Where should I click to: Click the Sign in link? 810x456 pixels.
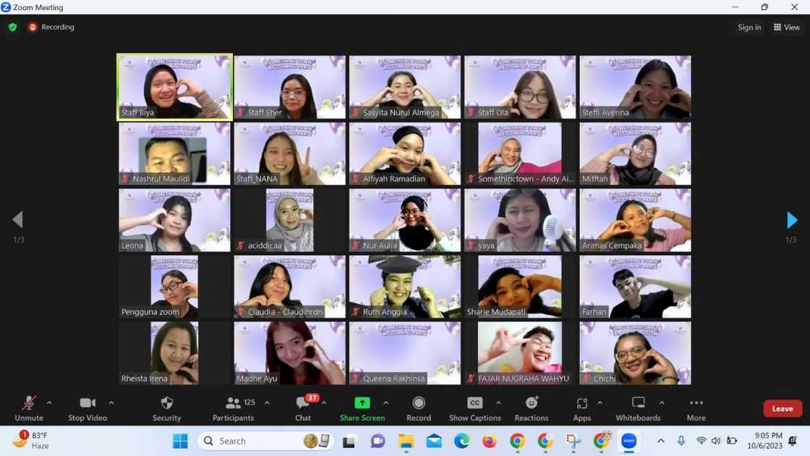[749, 27]
